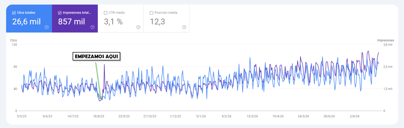Click help icon in CTR medio card
Image resolution: width=404 pixels, height=128 pixels.
tap(138, 27)
